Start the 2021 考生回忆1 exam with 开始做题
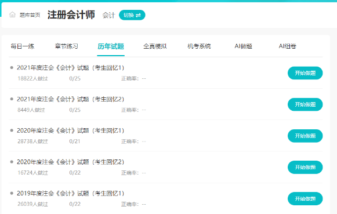The image size is (337, 214). click(x=305, y=73)
